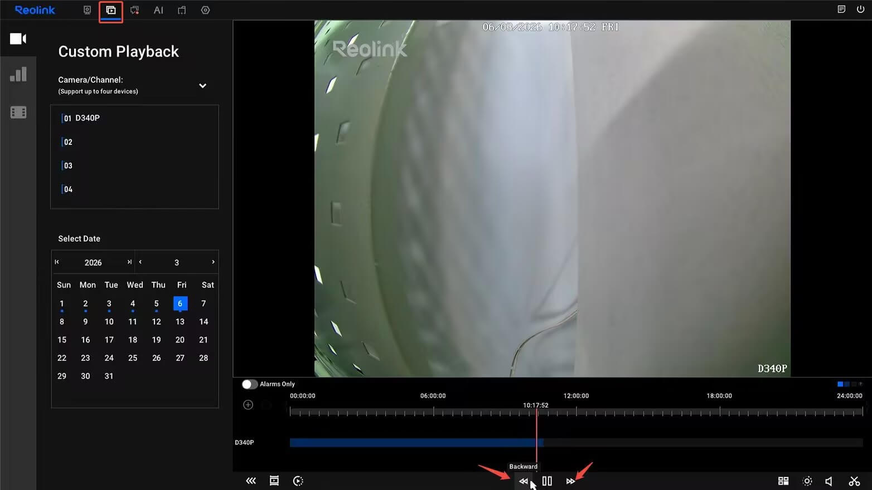Open the Playback tab in the top toolbar
Image resolution: width=872 pixels, height=490 pixels.
110,10
